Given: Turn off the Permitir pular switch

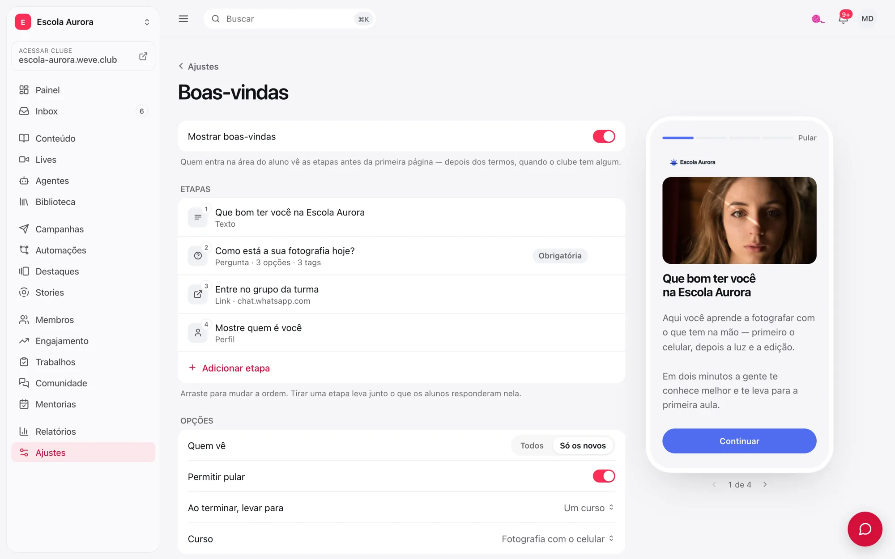Looking at the screenshot, I should click(604, 476).
